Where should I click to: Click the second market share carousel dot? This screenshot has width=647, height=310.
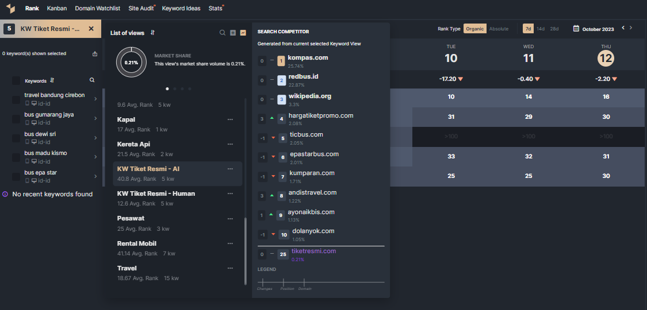[x=174, y=88]
